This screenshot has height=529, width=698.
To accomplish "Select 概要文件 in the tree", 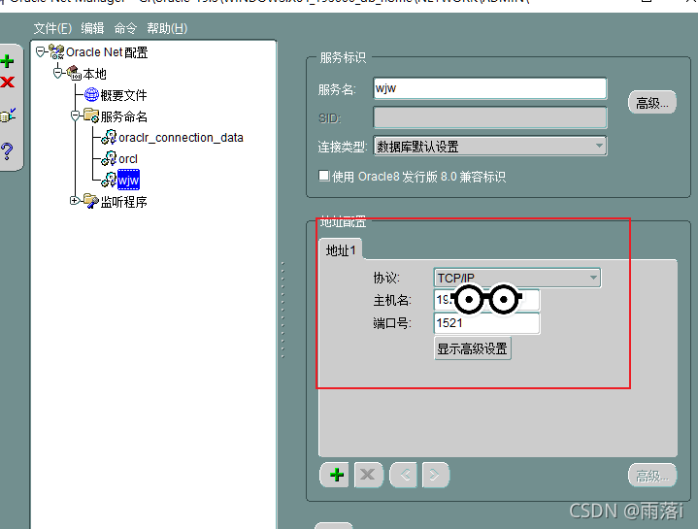I will [x=123, y=95].
